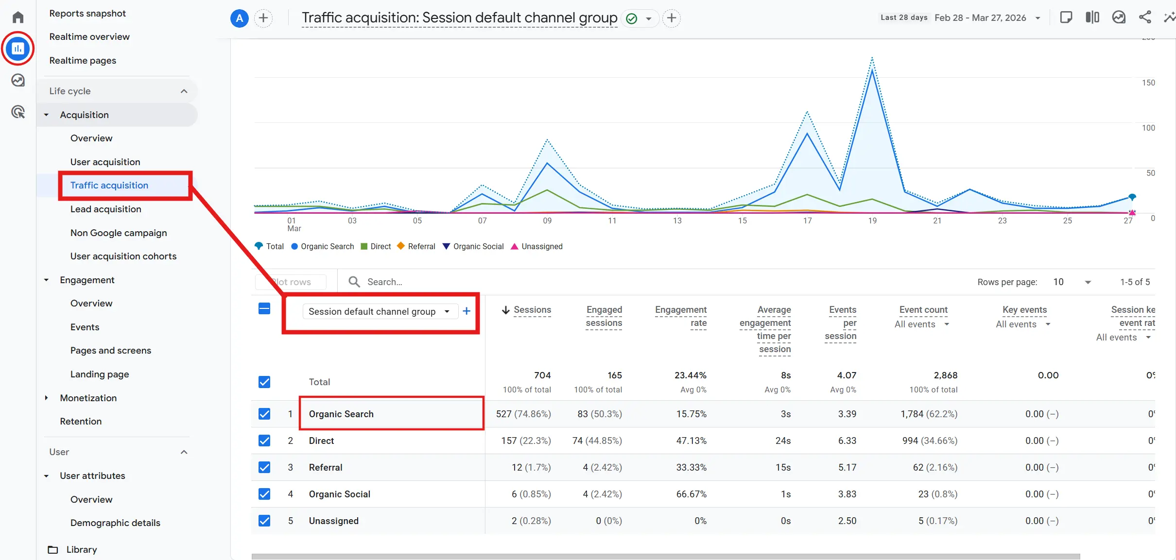Uncheck the Unassigned row checkbox
This screenshot has height=560, width=1176.
[264, 521]
